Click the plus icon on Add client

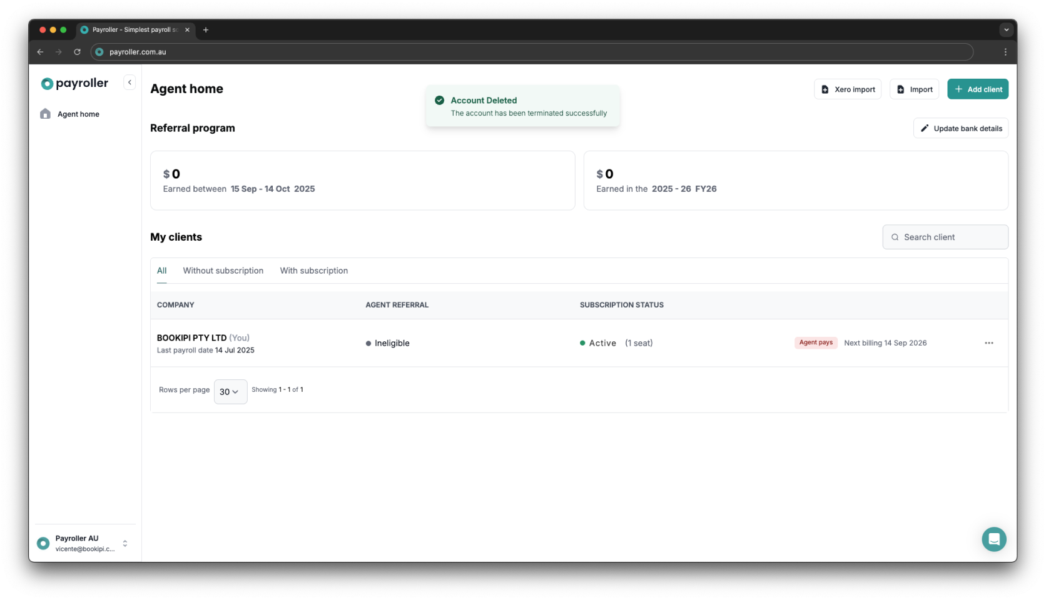[958, 89]
